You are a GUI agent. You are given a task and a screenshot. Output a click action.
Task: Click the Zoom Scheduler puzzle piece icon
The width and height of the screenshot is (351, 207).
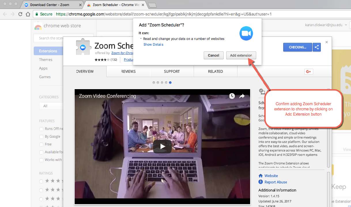(x=83, y=47)
